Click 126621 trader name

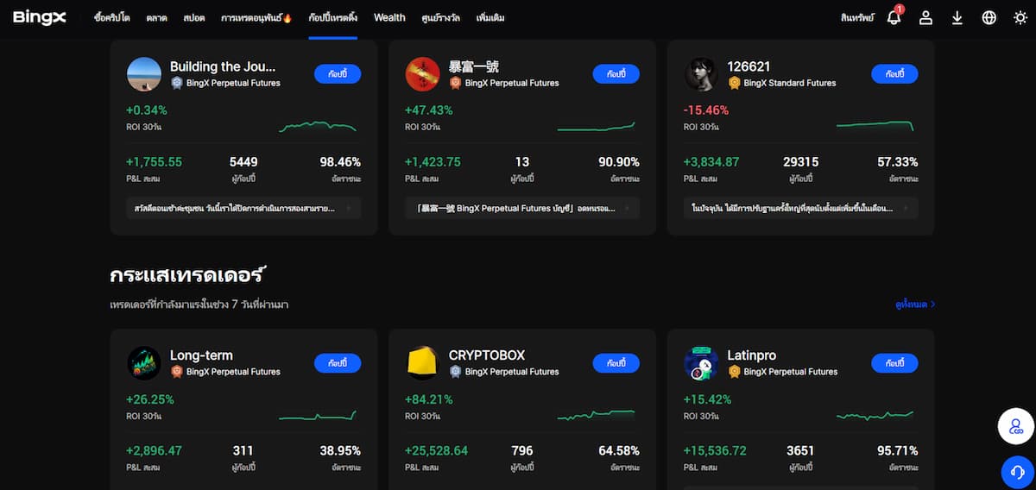coord(749,66)
